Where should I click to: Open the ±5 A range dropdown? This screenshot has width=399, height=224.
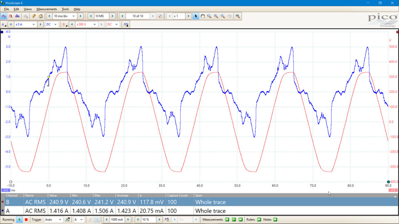click(33, 24)
